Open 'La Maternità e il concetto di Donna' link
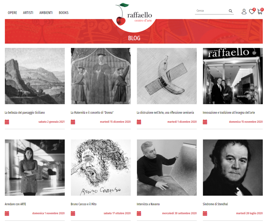The height and width of the screenshot is (223, 270). [x=92, y=113]
